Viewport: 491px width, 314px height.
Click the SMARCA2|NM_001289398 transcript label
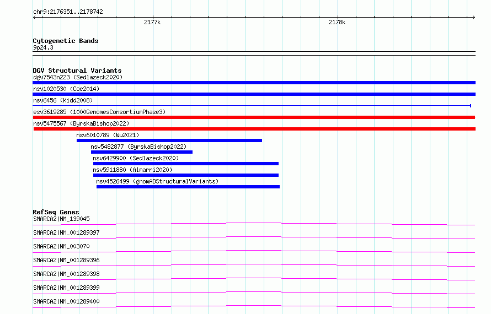click(66, 274)
